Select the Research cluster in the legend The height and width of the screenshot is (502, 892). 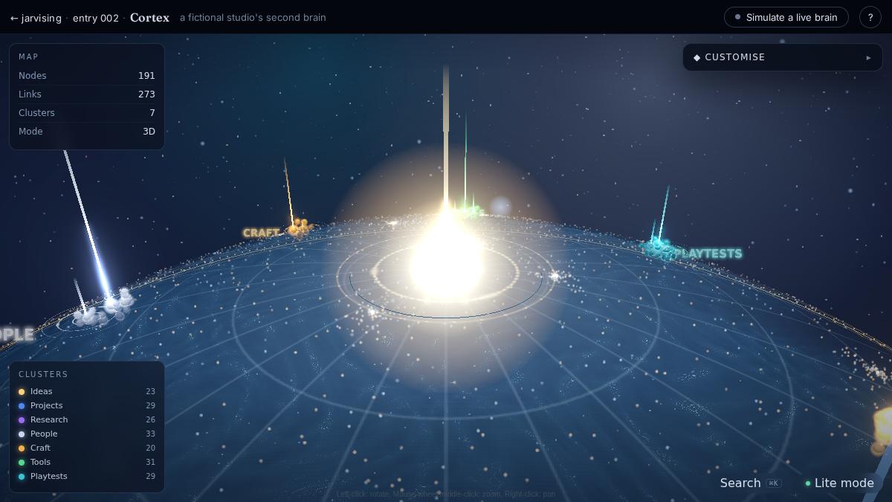coord(87,419)
